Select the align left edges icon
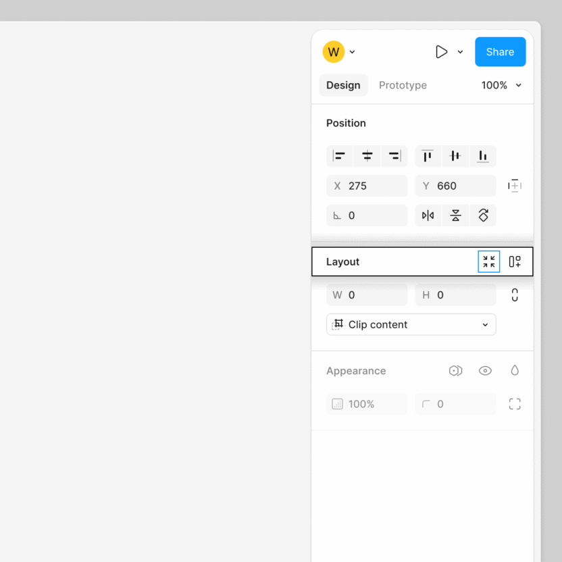Screen dimensions: 562x562 click(340, 156)
